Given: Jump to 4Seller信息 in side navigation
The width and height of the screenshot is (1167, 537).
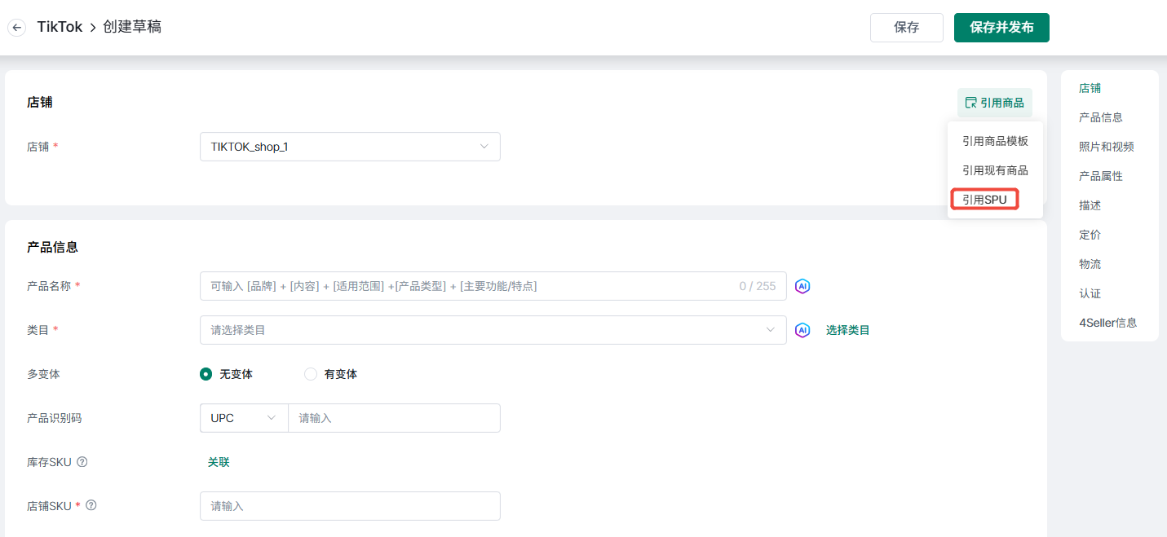Looking at the screenshot, I should 1107,323.
